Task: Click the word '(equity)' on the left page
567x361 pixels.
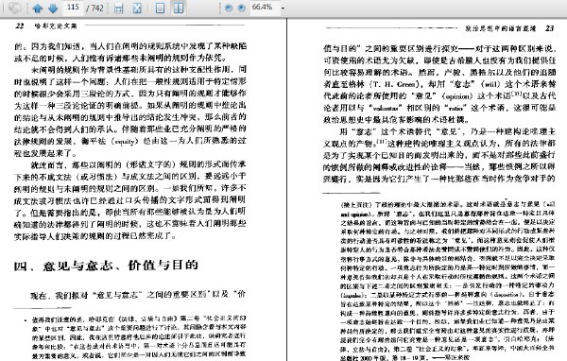Action: (x=125, y=141)
